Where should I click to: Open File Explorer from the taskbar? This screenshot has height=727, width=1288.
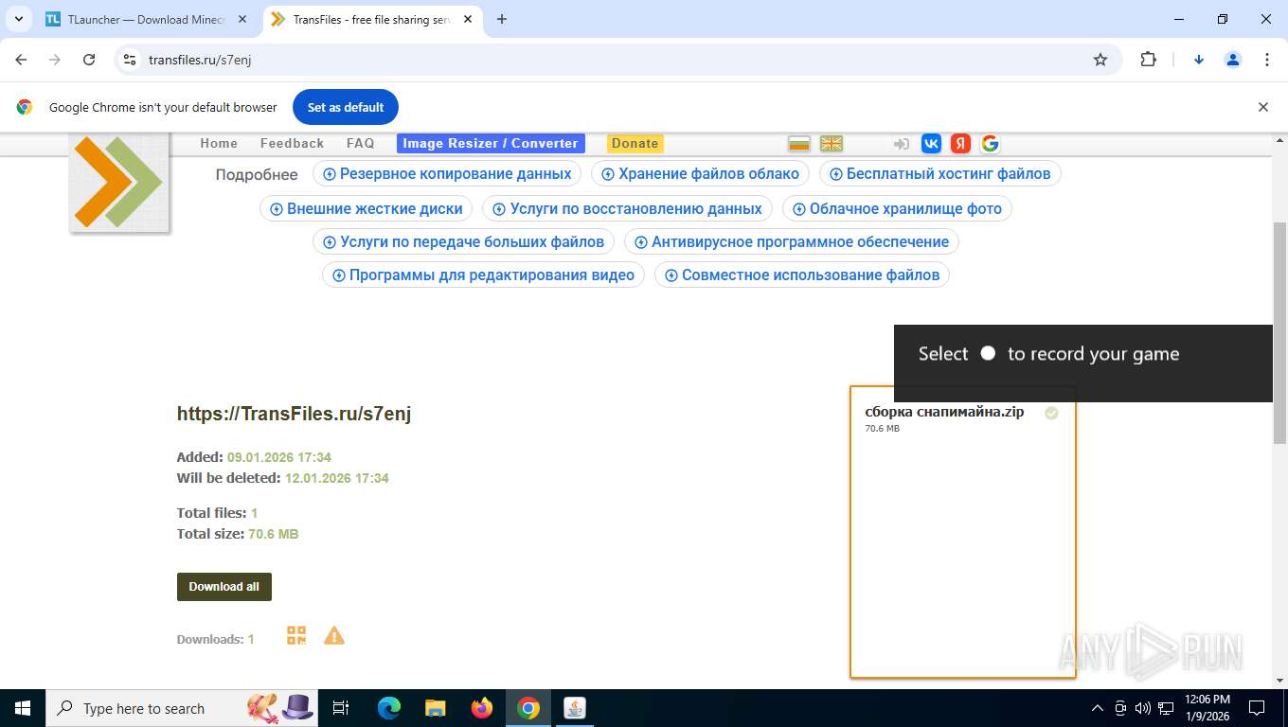coord(436,708)
